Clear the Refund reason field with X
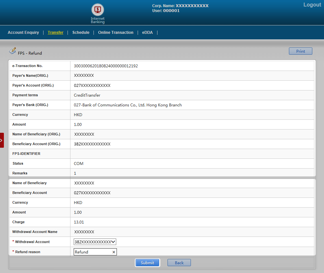Viewport: 324px width, 273px height. point(114,252)
